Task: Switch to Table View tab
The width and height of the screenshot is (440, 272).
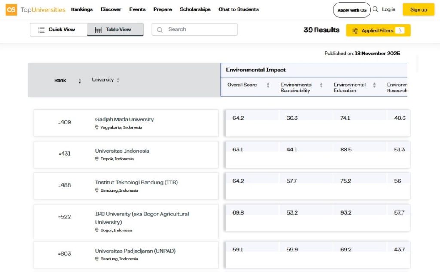Action: point(115,30)
